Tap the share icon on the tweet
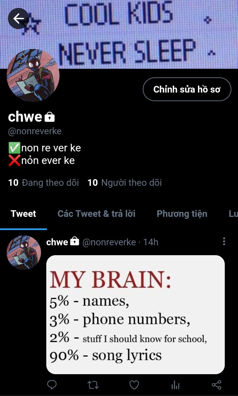The width and height of the screenshot is (238, 396). pos(217,385)
